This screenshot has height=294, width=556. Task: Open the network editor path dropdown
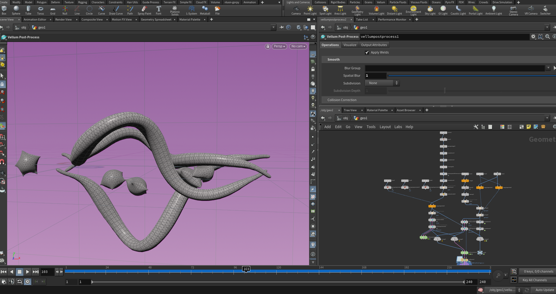click(x=547, y=118)
